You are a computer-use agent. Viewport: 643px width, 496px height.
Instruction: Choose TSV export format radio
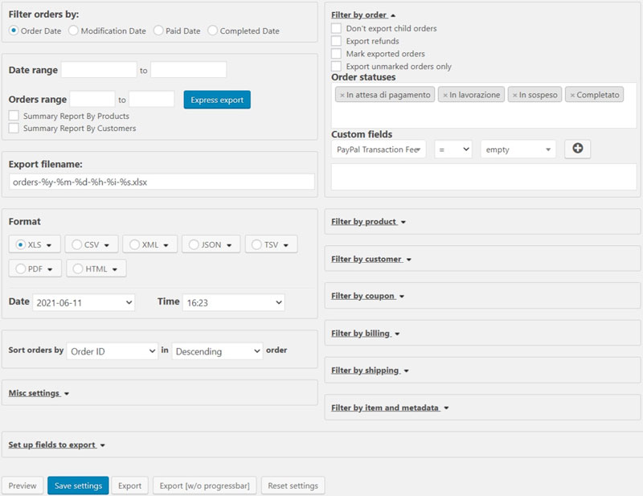(x=256, y=244)
